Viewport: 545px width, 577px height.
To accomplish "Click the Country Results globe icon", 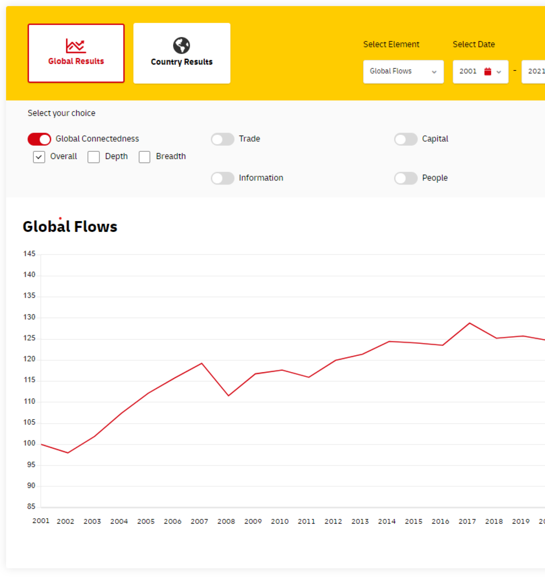I will tap(181, 45).
